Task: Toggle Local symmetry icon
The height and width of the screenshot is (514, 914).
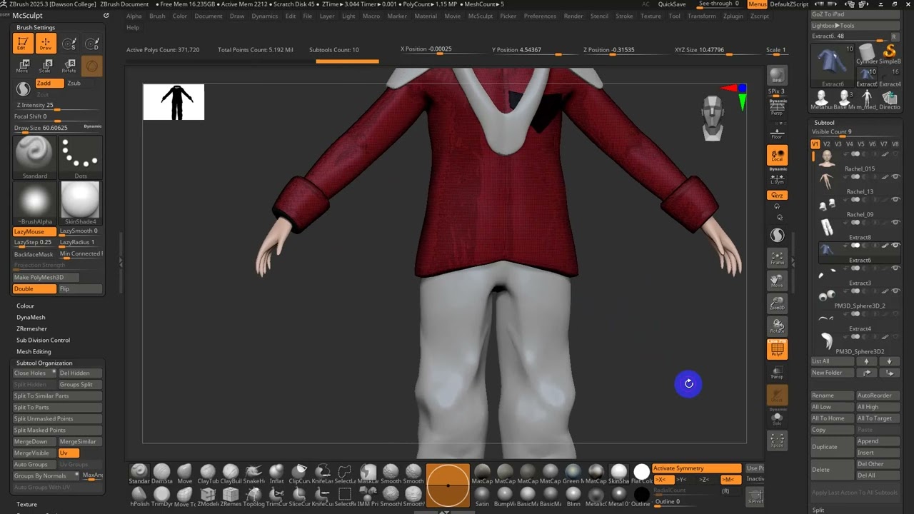Action: (x=777, y=156)
